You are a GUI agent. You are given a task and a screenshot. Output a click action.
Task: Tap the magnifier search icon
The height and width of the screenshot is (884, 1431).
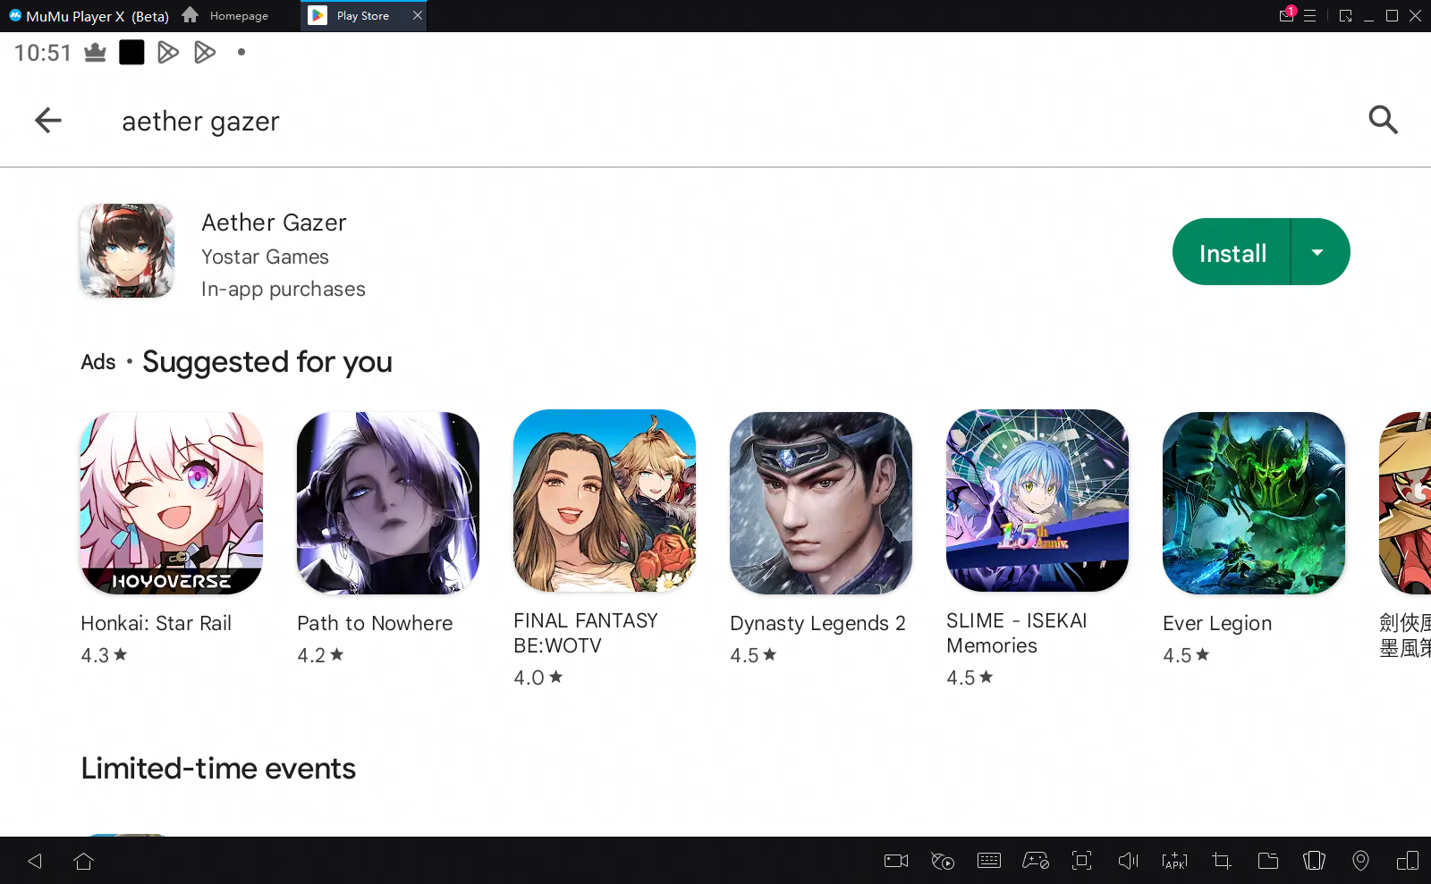click(x=1383, y=120)
